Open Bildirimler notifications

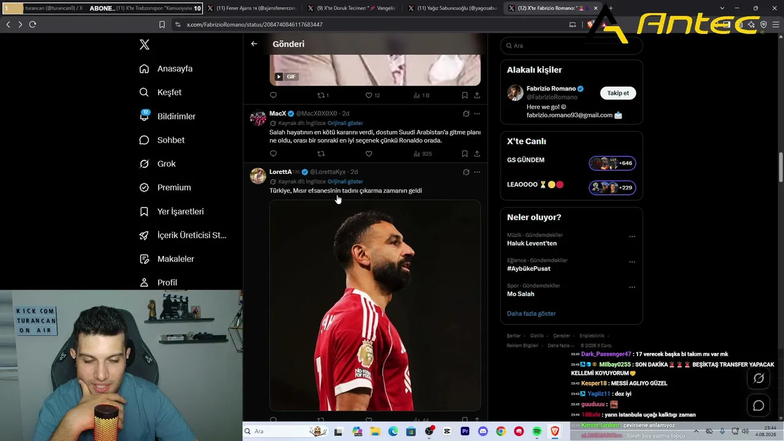[167, 116]
